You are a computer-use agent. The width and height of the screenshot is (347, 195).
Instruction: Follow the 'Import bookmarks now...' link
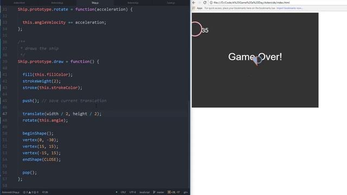coord(289,8)
